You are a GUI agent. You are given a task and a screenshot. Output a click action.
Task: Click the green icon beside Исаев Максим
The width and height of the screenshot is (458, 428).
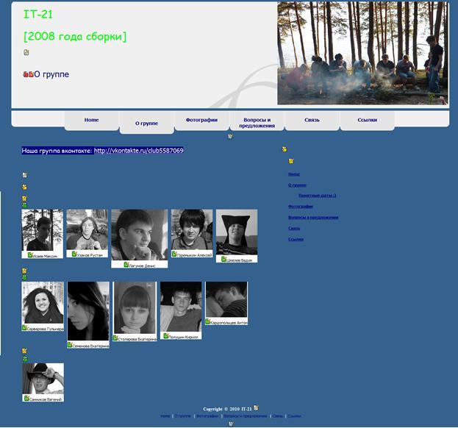[x=30, y=255]
